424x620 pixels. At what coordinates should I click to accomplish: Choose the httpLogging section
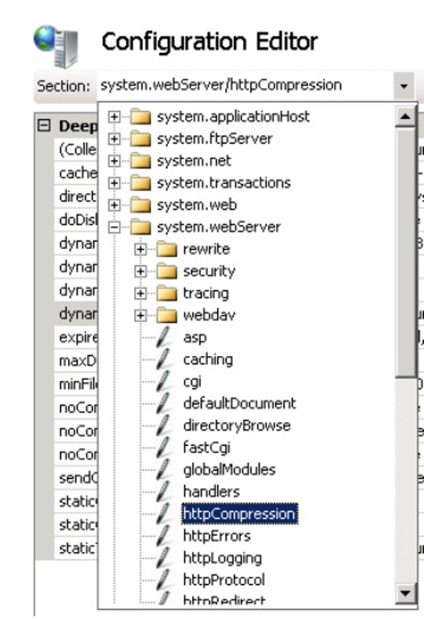tap(222, 558)
